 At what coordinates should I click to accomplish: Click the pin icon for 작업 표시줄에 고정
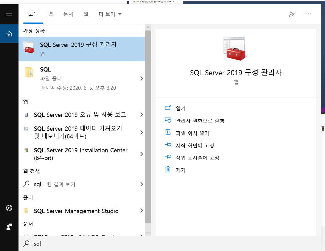[168, 157]
